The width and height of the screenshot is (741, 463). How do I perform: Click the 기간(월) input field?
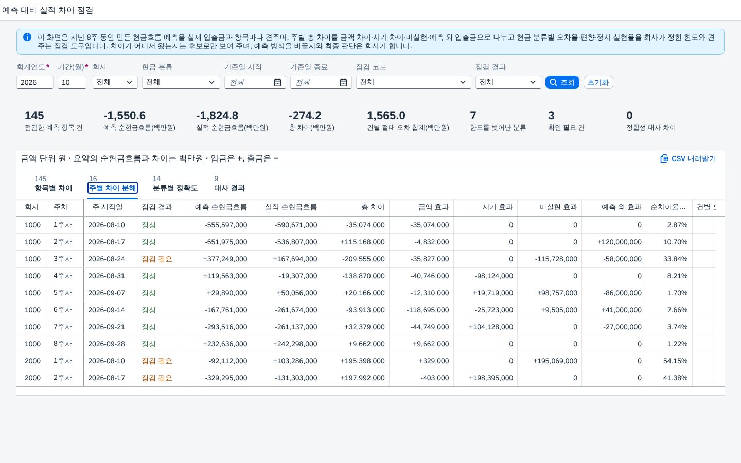72,82
